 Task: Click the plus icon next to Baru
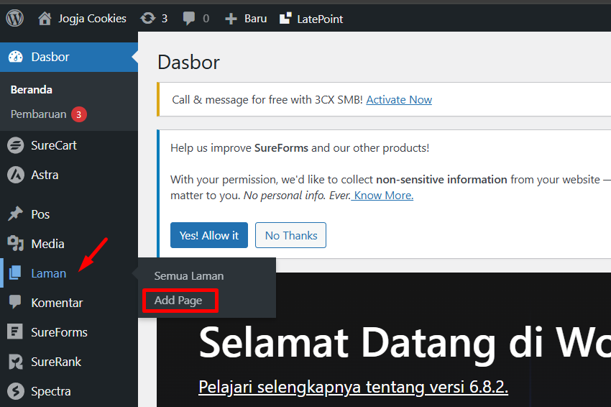[x=231, y=19]
